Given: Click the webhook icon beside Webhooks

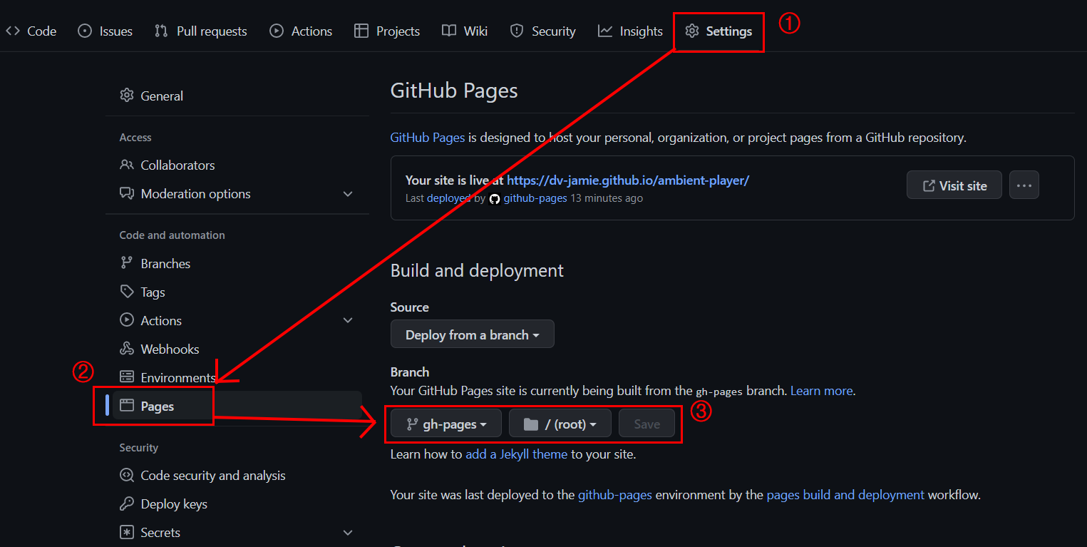Looking at the screenshot, I should click(127, 349).
